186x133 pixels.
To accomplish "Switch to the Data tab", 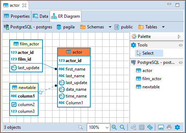I will click(40, 16).
